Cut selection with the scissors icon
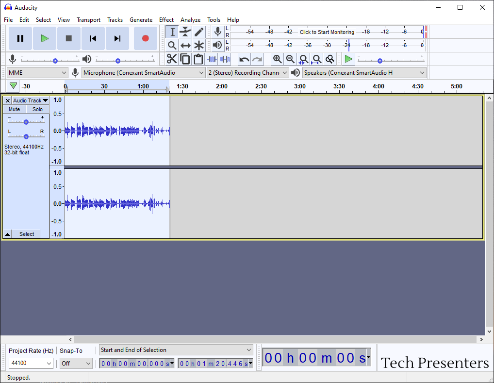 (172, 59)
